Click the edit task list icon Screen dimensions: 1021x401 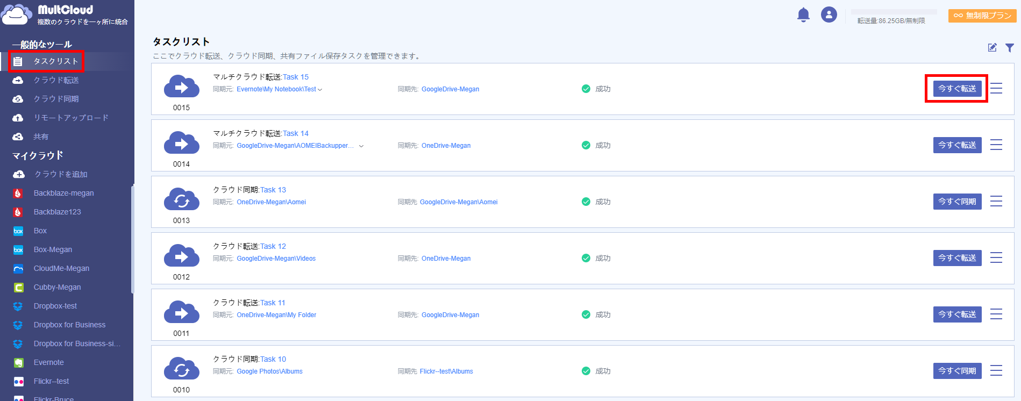pyautogui.click(x=993, y=48)
